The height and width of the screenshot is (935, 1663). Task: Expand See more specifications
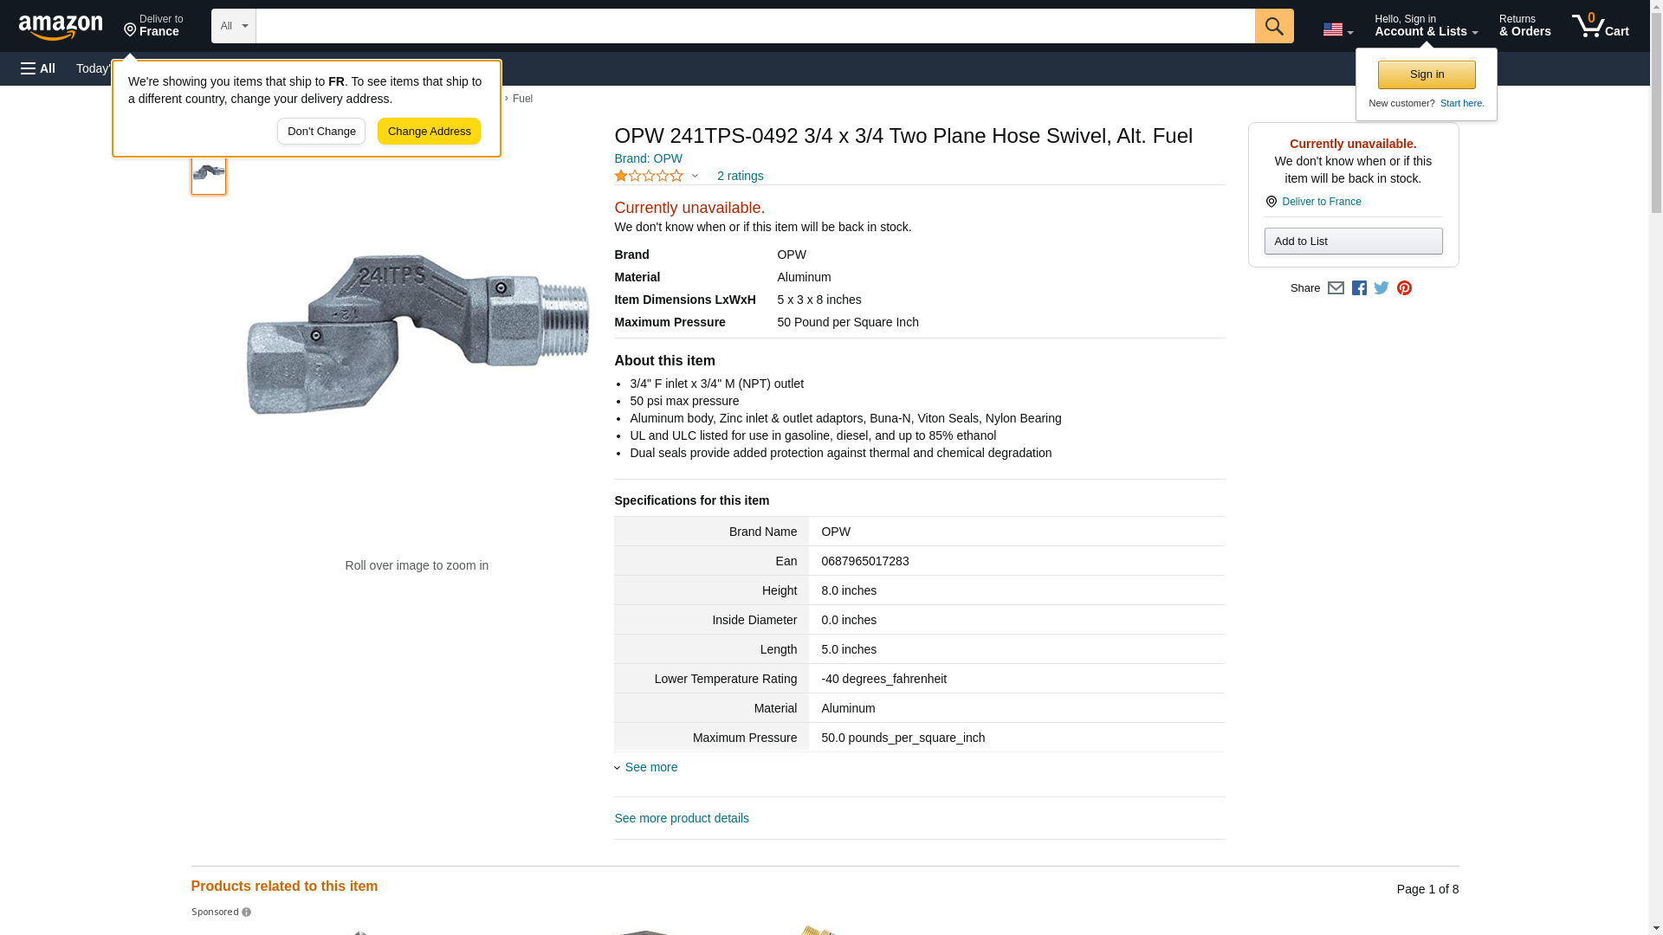[650, 767]
